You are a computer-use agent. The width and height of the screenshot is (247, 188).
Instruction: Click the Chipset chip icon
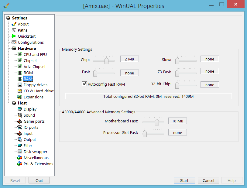pyautogui.click(x=20, y=60)
